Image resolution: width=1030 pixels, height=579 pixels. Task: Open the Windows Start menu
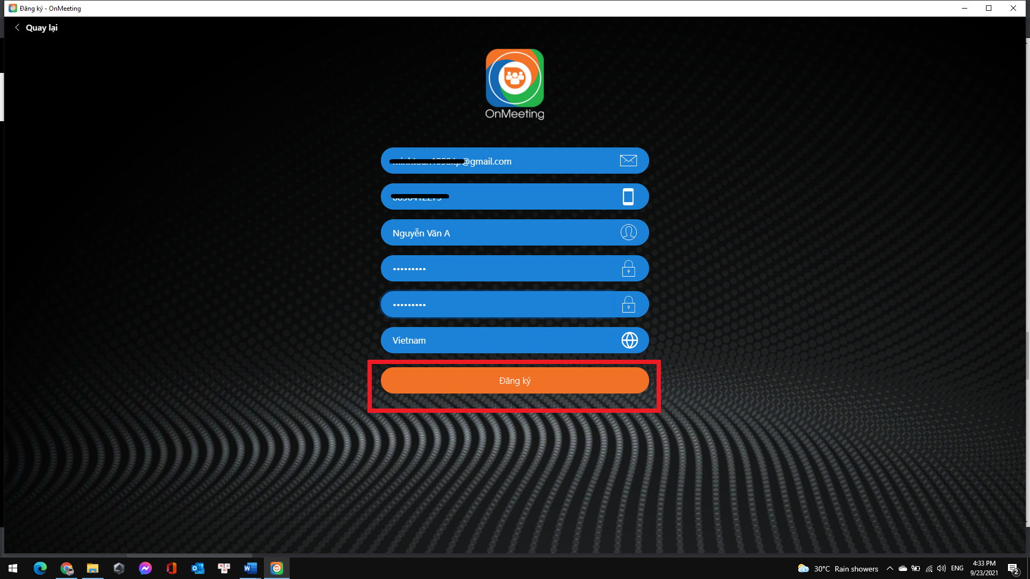tap(13, 568)
